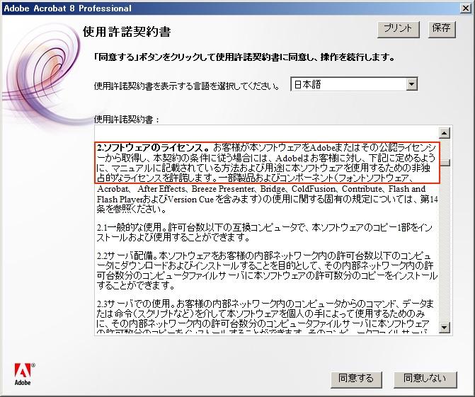
Task: Click the paragraph starting with 2.1一般的な使用
Action: coord(264,232)
